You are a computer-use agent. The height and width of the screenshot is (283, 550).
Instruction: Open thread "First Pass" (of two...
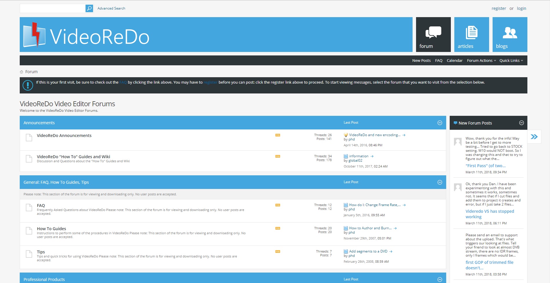tap(486, 166)
